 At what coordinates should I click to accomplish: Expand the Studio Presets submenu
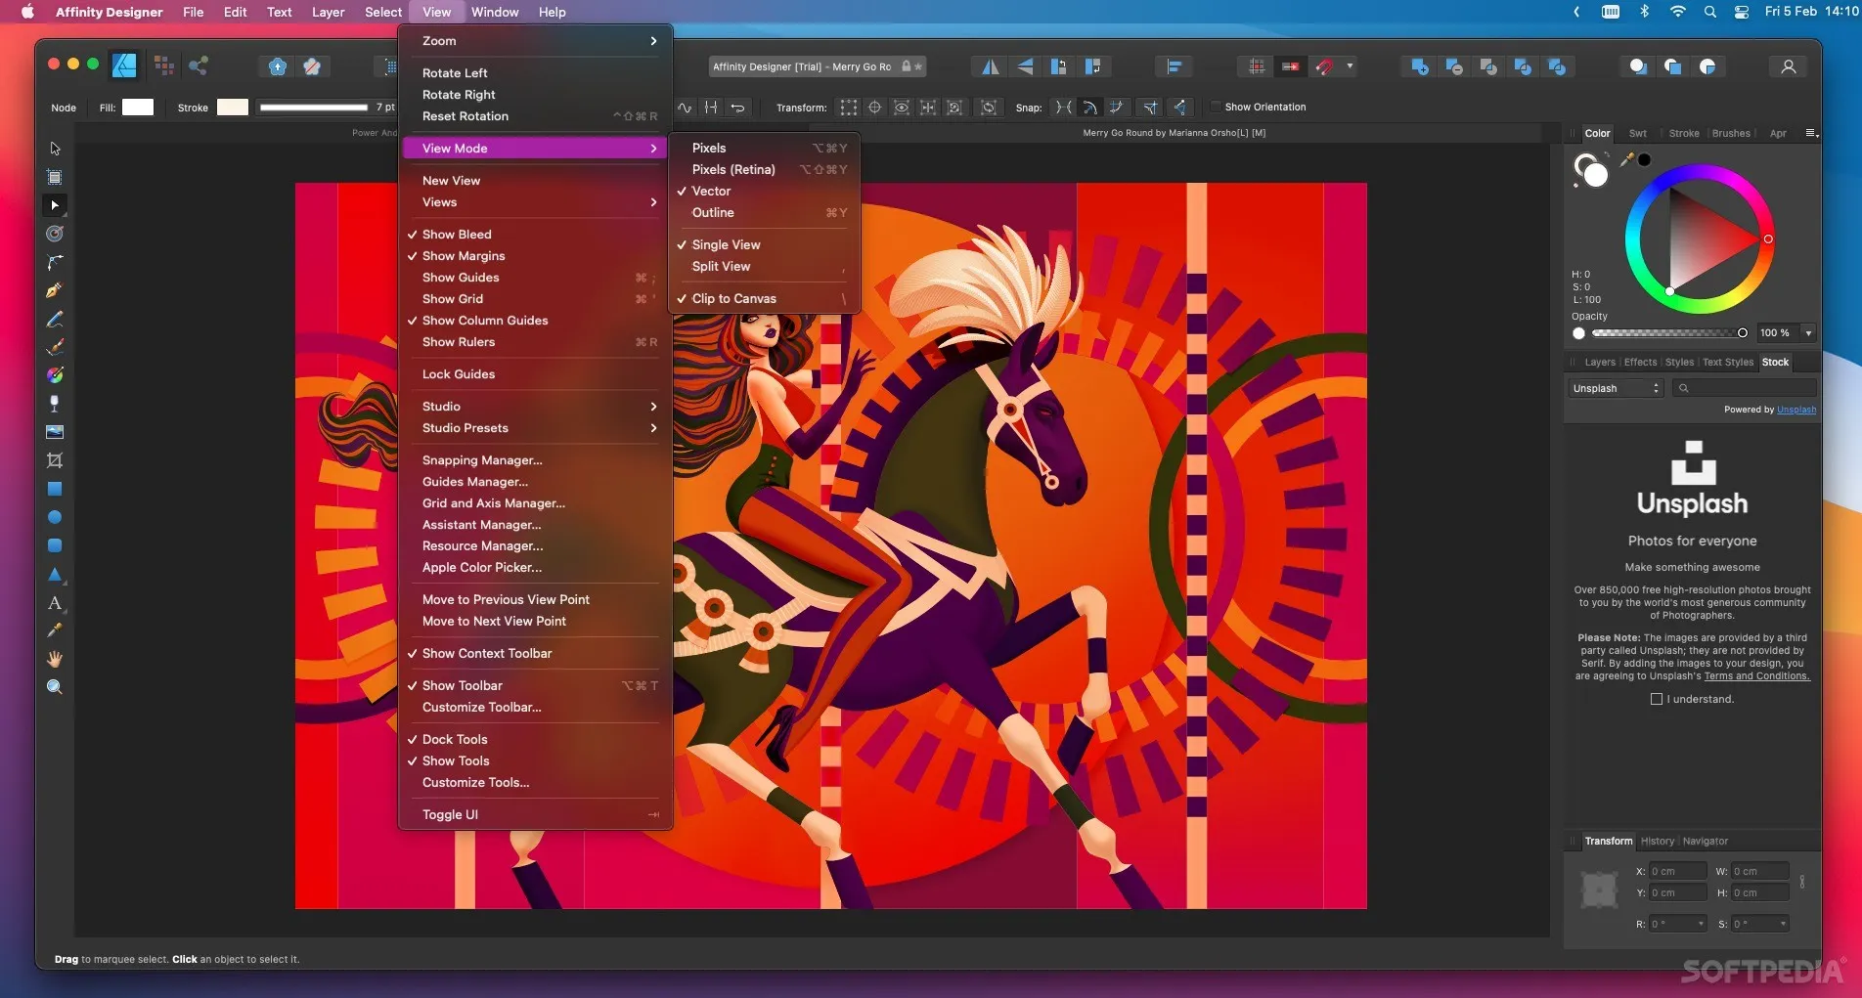[x=535, y=428]
